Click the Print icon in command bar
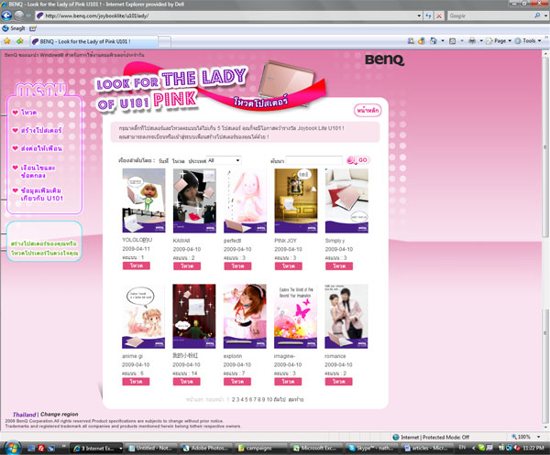 point(472,41)
